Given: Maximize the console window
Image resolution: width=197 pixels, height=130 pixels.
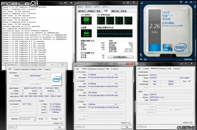Looking at the screenshot, I should [66, 3].
